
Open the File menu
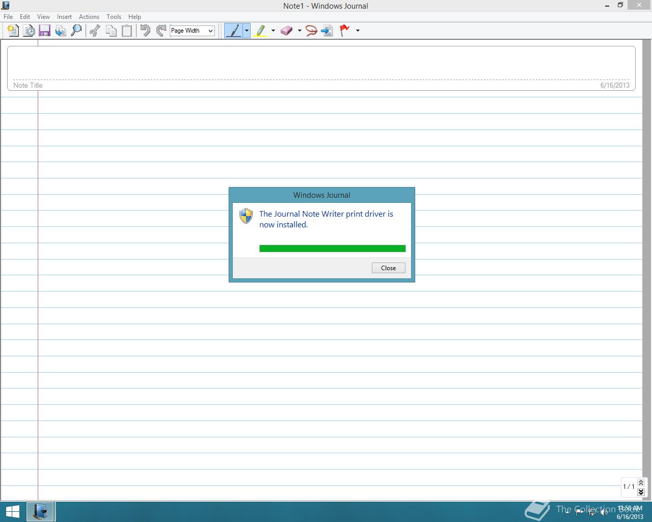(8, 17)
